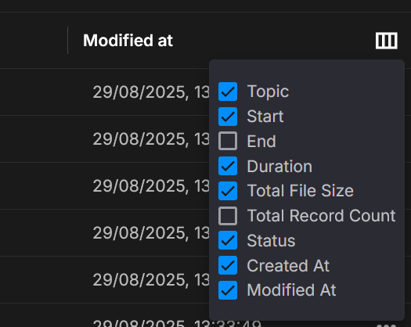The width and height of the screenshot is (411, 327).
Task: Select the third row's modified date cell
Action: pos(151,185)
